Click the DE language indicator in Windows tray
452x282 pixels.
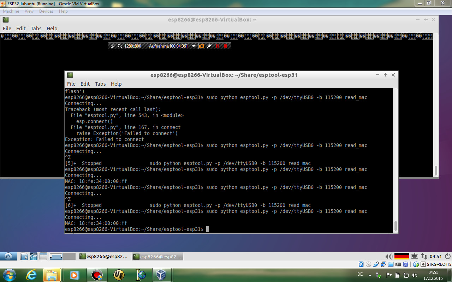[360, 274]
